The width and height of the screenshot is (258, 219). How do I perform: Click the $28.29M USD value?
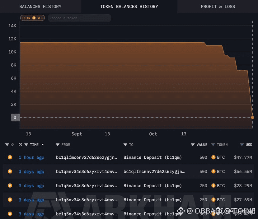tap(243, 186)
